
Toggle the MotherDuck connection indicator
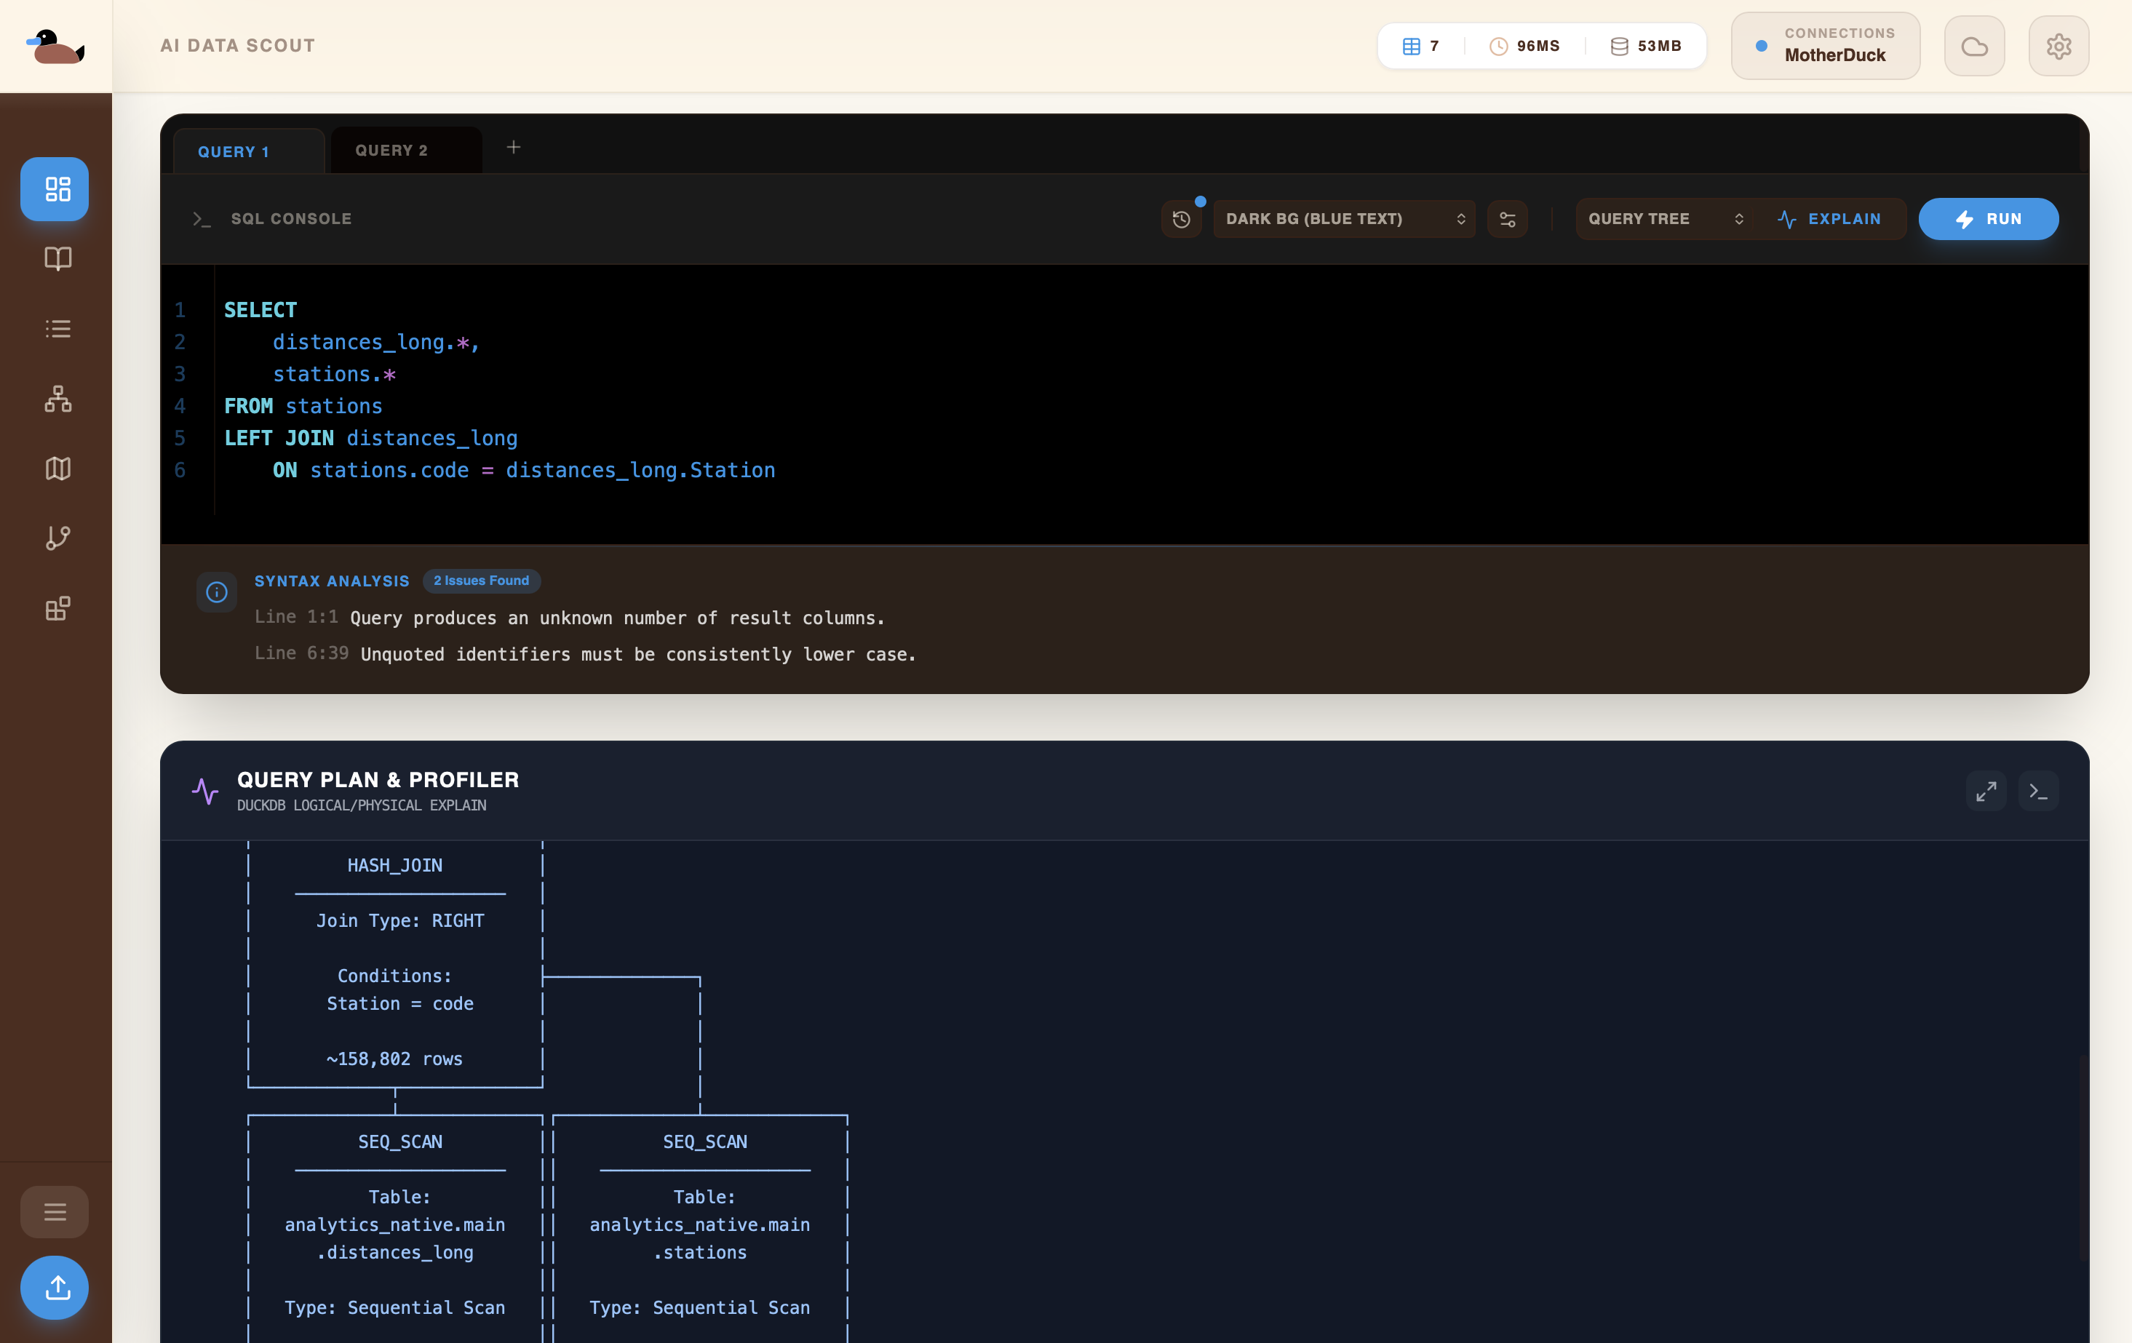coord(1824,45)
